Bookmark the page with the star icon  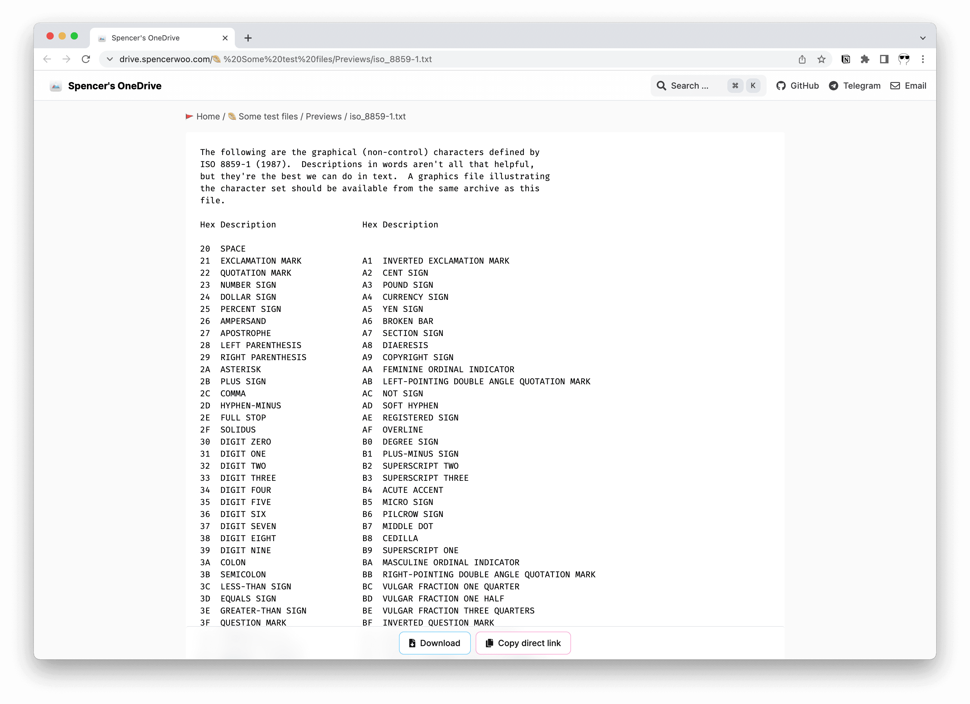tap(821, 59)
